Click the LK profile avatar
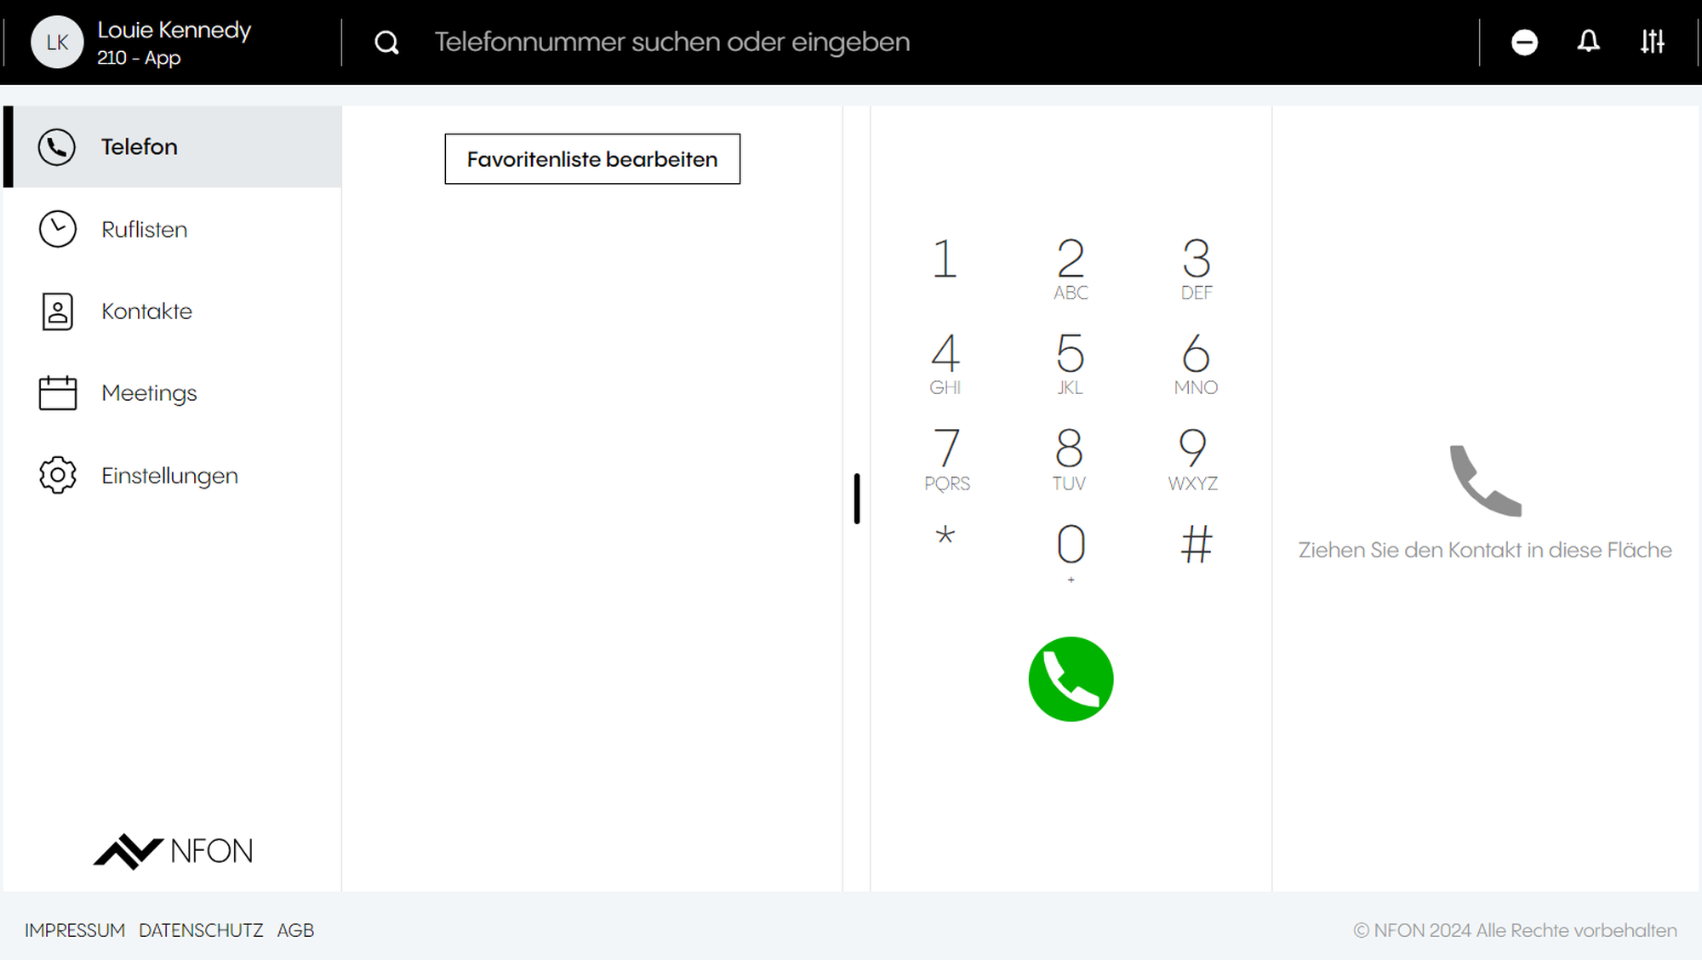The width and height of the screenshot is (1702, 960). [57, 42]
